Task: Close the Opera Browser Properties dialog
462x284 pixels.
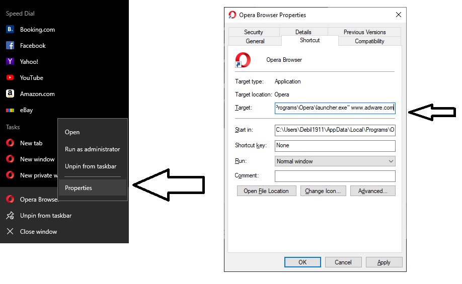Action: [399, 15]
